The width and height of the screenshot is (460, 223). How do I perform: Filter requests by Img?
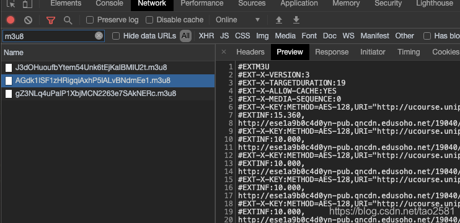point(262,36)
